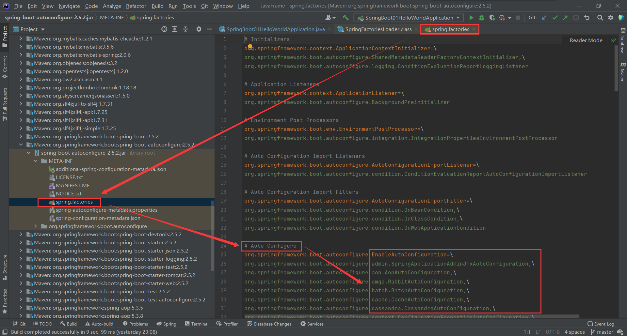The height and width of the screenshot is (336, 627).
Task: Collapse spring-boot-autoconfigure-2.5.2.jar library root
Action: [28, 153]
